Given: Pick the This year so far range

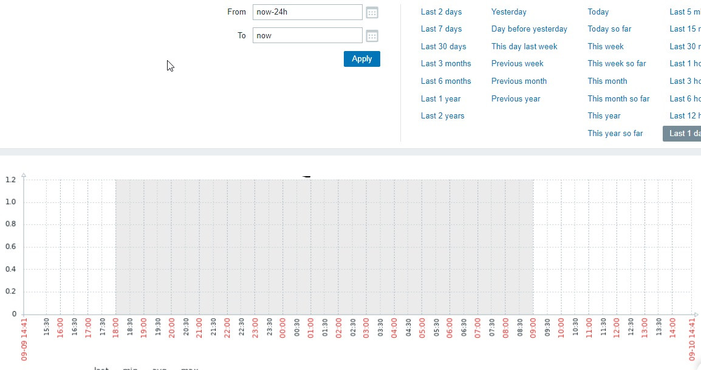Looking at the screenshot, I should (615, 133).
